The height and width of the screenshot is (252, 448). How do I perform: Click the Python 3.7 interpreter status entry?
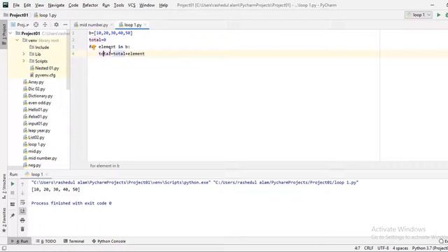[430, 248]
